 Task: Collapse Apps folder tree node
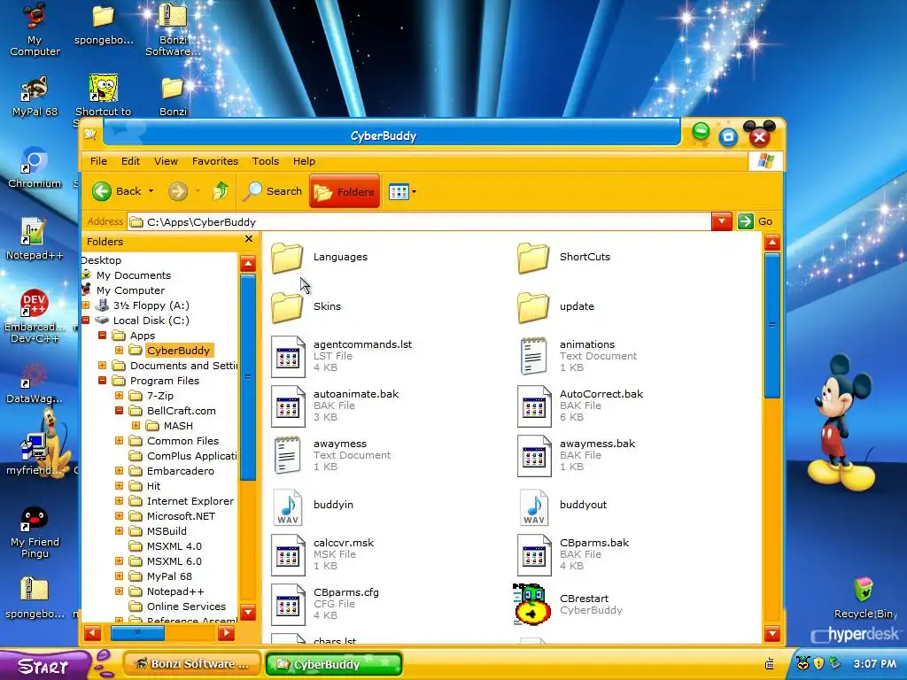coord(103,335)
